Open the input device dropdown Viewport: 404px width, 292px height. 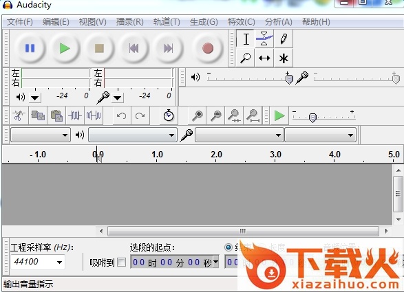pyautogui.click(x=240, y=135)
